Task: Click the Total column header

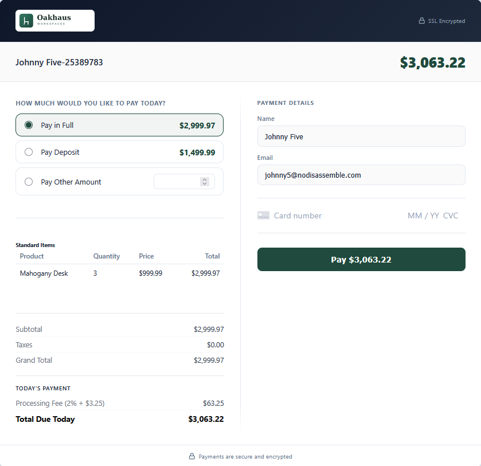Action: pos(212,256)
